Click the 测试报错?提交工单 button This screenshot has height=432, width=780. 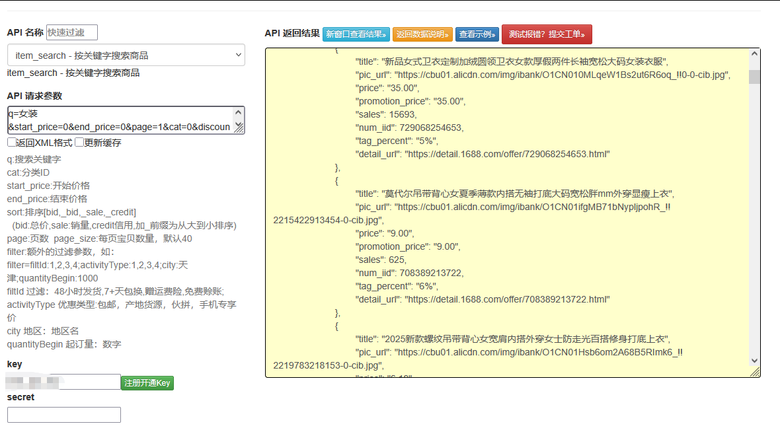(x=547, y=34)
